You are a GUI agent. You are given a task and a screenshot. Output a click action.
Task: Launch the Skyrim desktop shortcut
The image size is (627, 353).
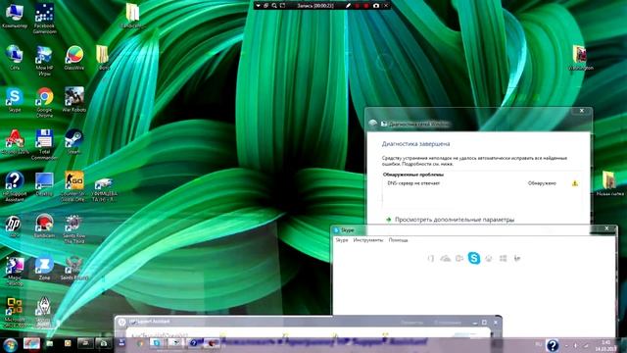(43, 312)
